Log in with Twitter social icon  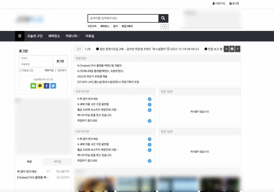click(53, 86)
